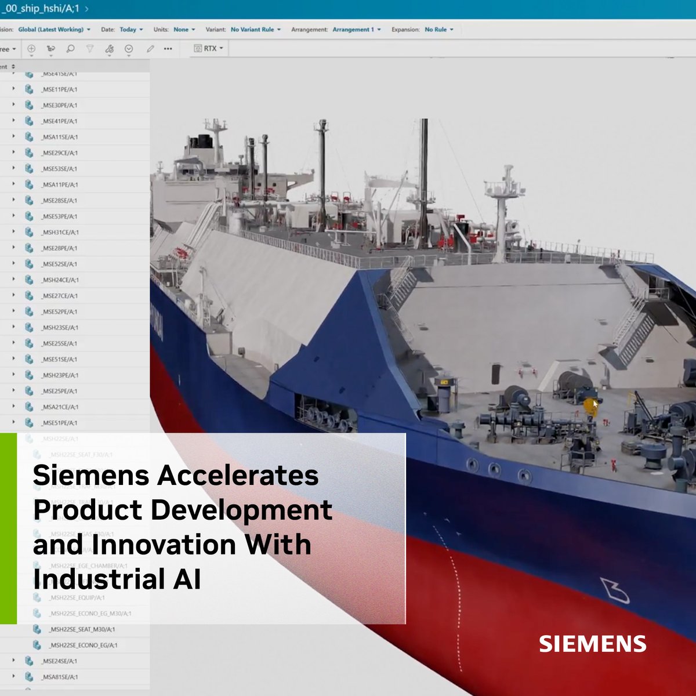Select the _MSE25PE/A;1 row text
Viewport: 696px width, 696px height.
point(59,391)
